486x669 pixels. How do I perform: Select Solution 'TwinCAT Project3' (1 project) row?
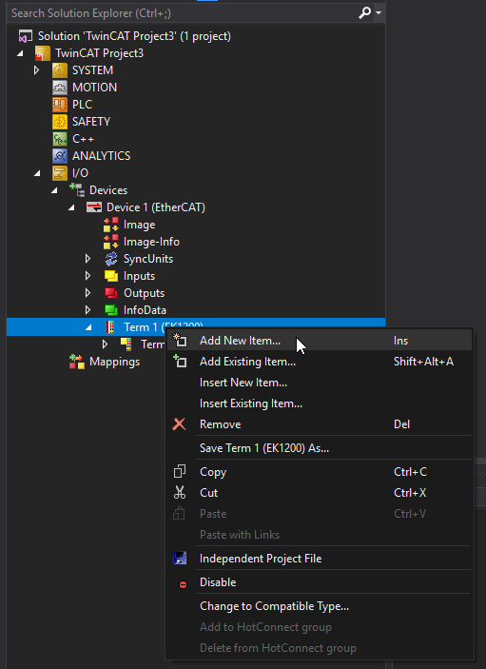click(196, 36)
